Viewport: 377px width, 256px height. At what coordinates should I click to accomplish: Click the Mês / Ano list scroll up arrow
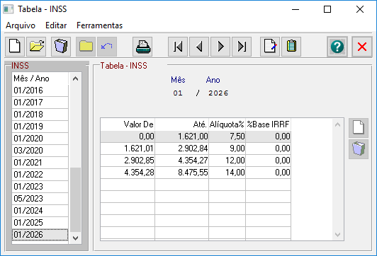click(x=75, y=78)
